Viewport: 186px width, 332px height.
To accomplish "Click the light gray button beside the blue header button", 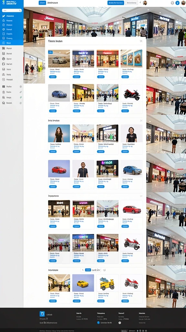I will [x=131, y=3].
